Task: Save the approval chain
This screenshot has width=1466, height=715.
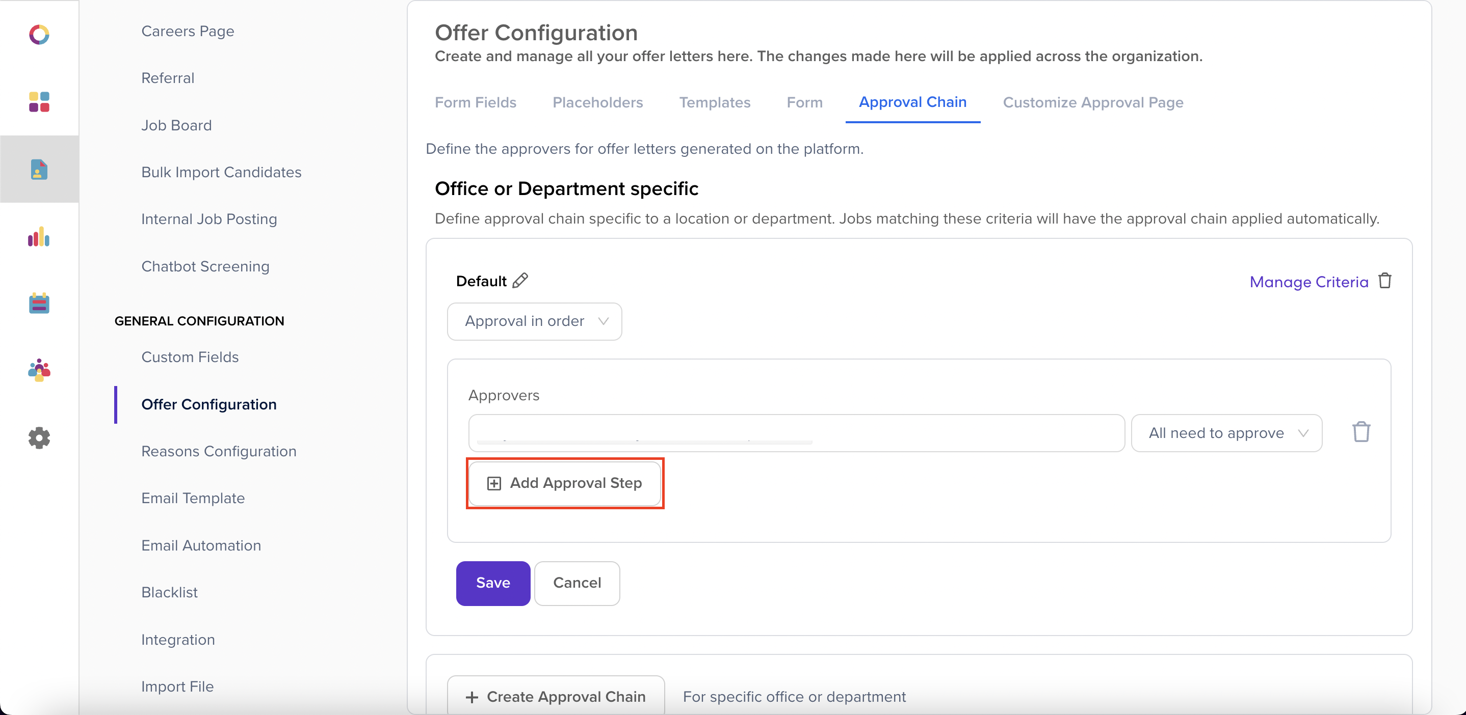Action: (493, 583)
